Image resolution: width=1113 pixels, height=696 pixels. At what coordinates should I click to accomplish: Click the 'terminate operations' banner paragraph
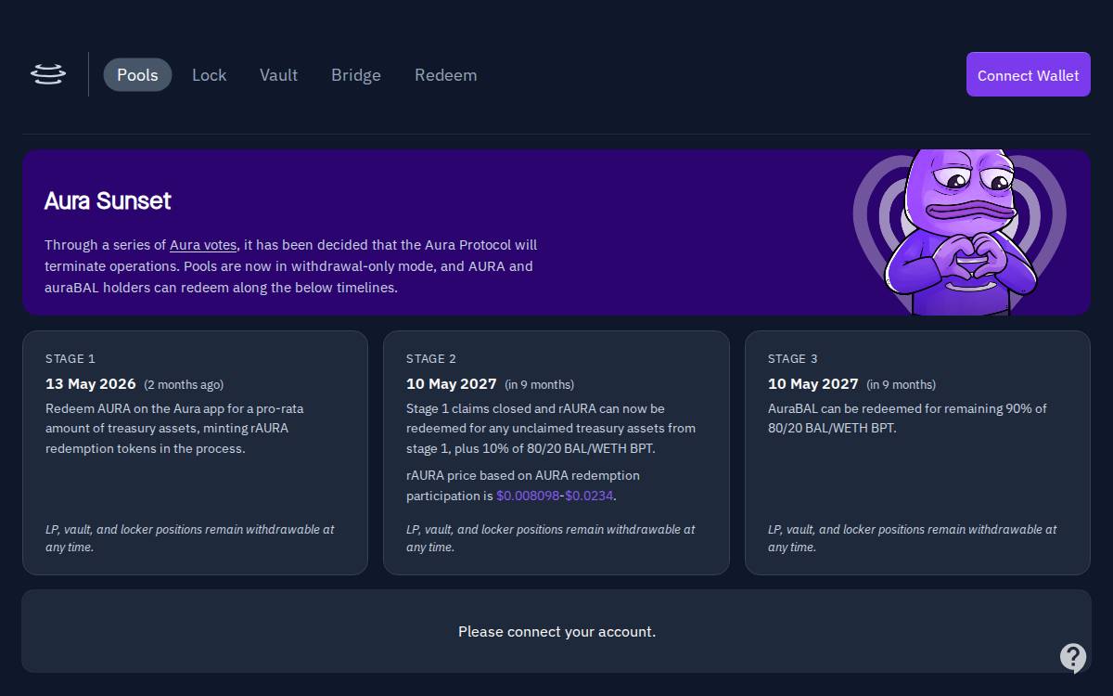tap(291, 266)
